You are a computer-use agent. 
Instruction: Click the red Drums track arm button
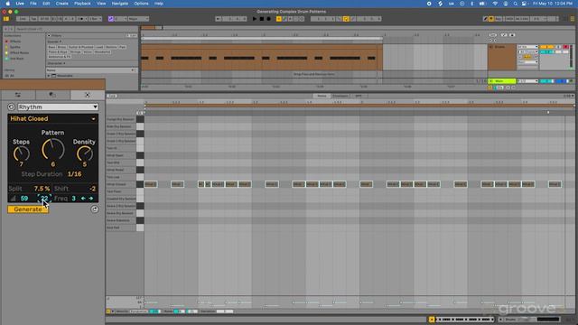565,47
